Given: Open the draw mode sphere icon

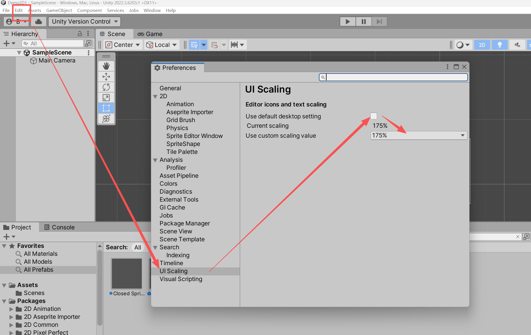Looking at the screenshot, I should coord(460,45).
